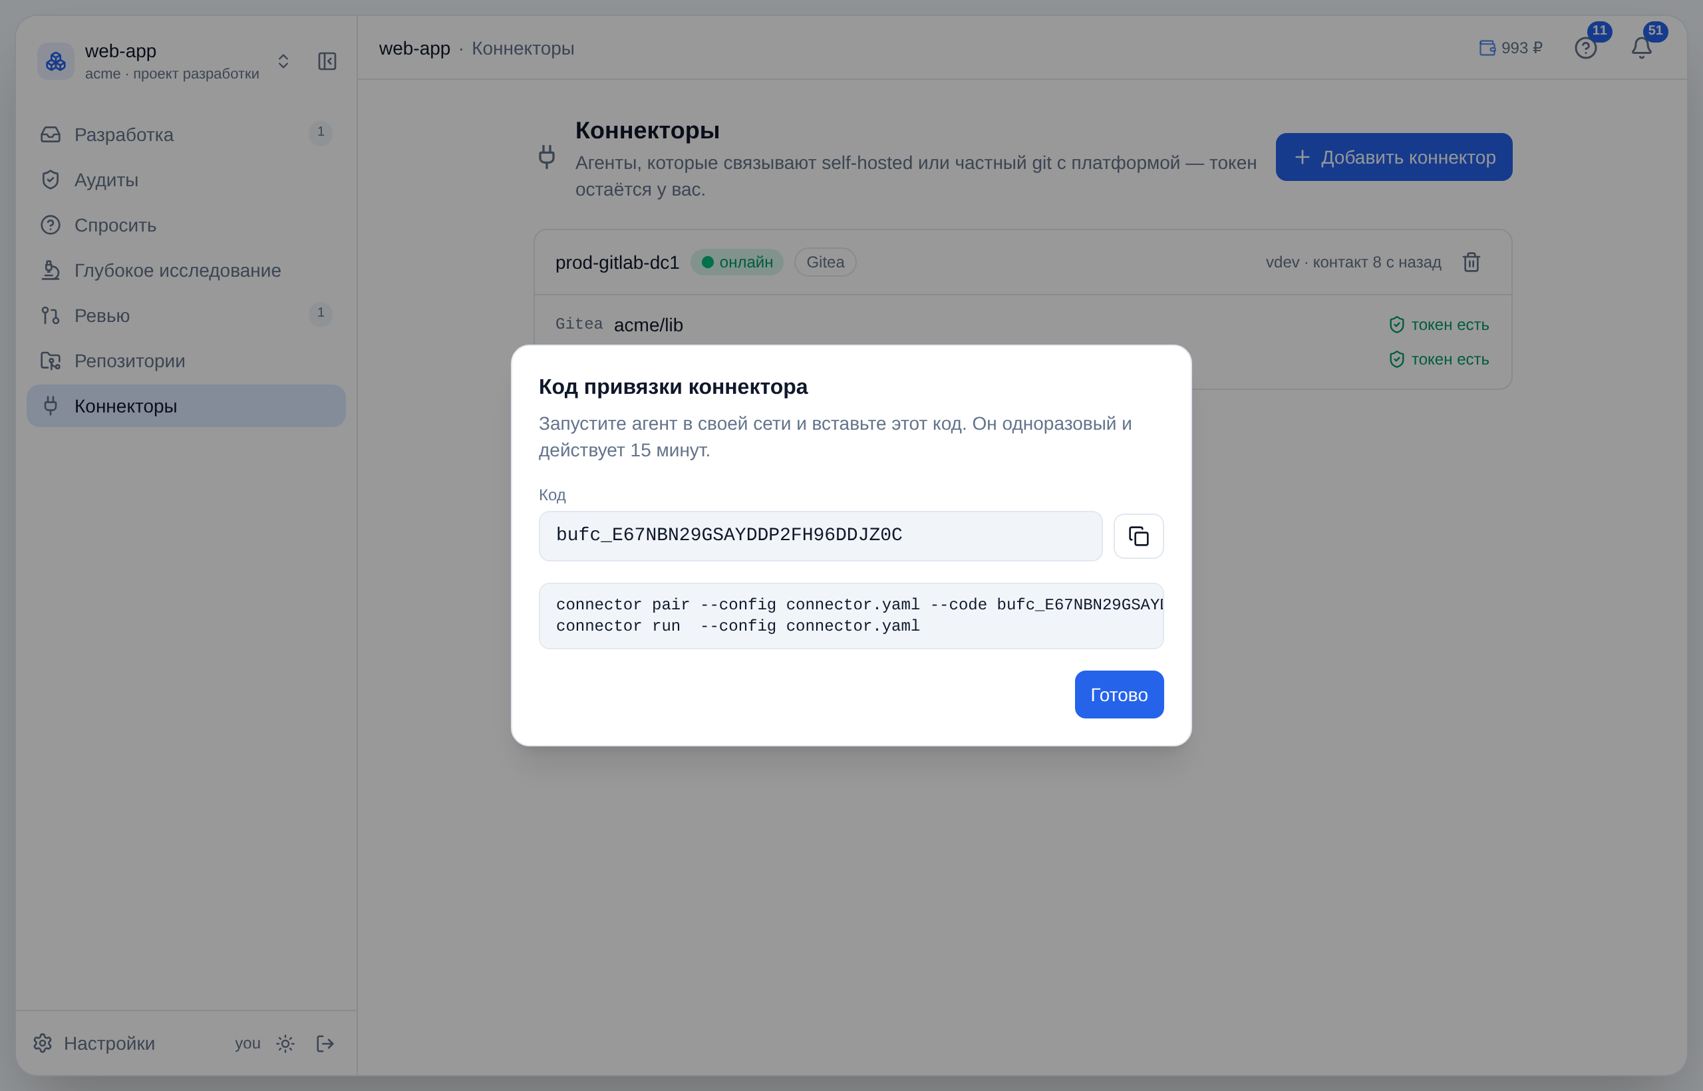Click the Gitea tag on prod-gitlab-dc1
1703x1091 pixels.
coord(826,262)
